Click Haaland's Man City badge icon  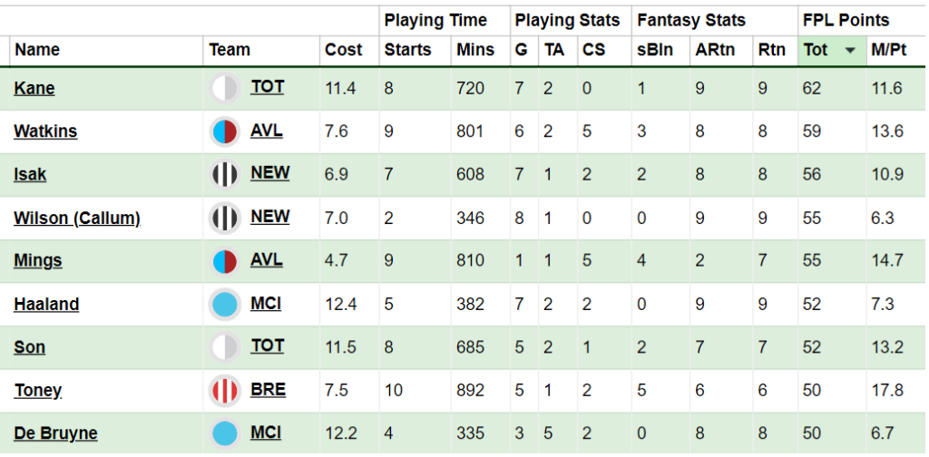point(224,304)
